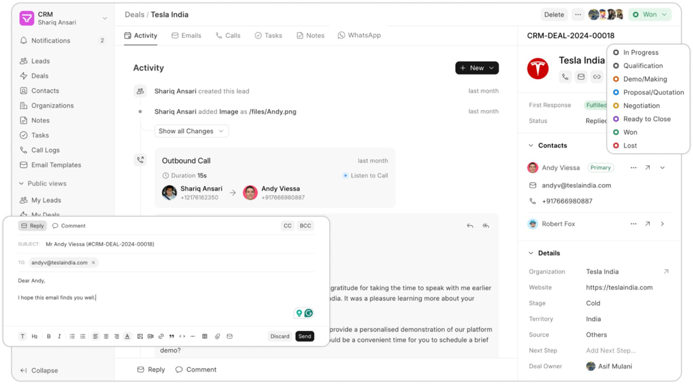Expand the Show all Changes dropdown
693x384 pixels.
[191, 131]
